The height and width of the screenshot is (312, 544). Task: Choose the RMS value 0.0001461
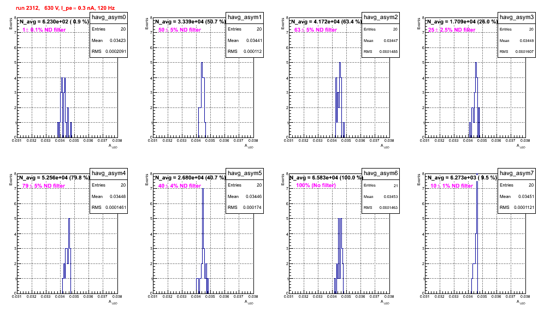point(116,207)
